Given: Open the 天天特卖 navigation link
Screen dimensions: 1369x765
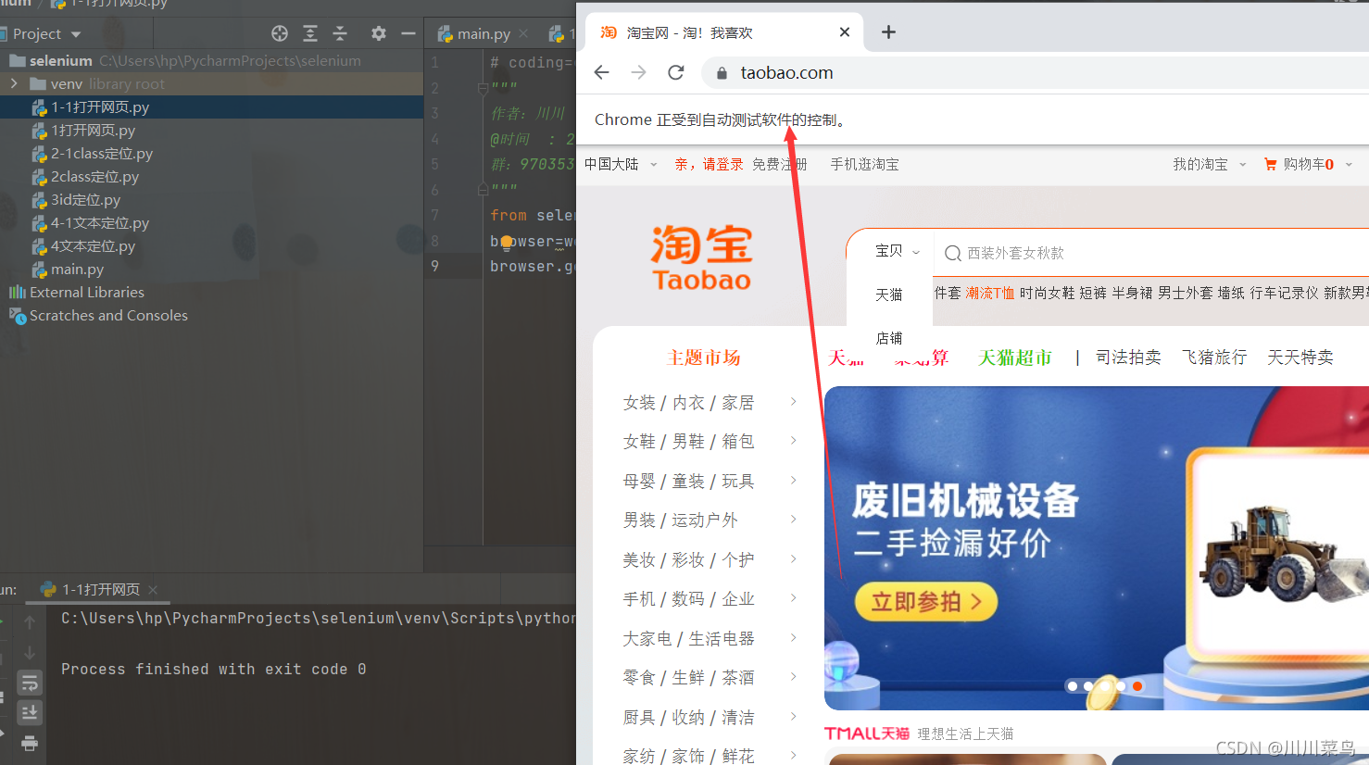Looking at the screenshot, I should point(1300,357).
